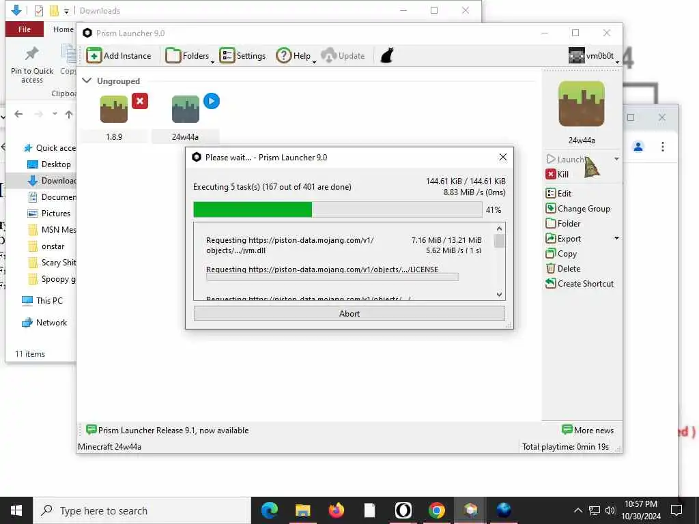Open Prism Launcher Release 9.1 news
This screenshot has width=699, height=524.
(x=168, y=430)
